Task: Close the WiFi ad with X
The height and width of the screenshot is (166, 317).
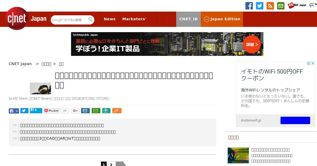Action: pos(313,64)
